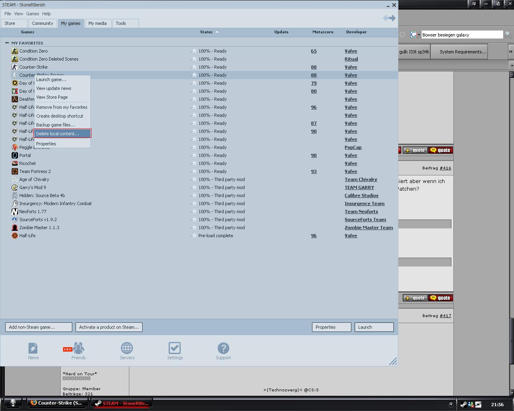Open the Team Chivalry developer link
Image resolution: width=514 pixels, height=411 pixels.
click(x=361, y=179)
